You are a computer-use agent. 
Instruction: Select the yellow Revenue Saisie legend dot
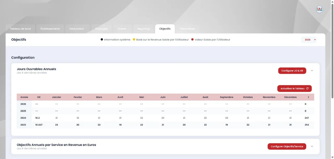[x=134, y=39]
